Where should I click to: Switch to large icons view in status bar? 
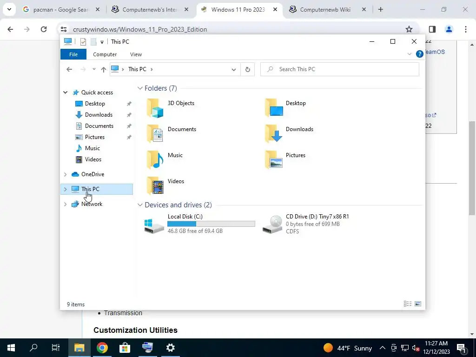(418, 304)
